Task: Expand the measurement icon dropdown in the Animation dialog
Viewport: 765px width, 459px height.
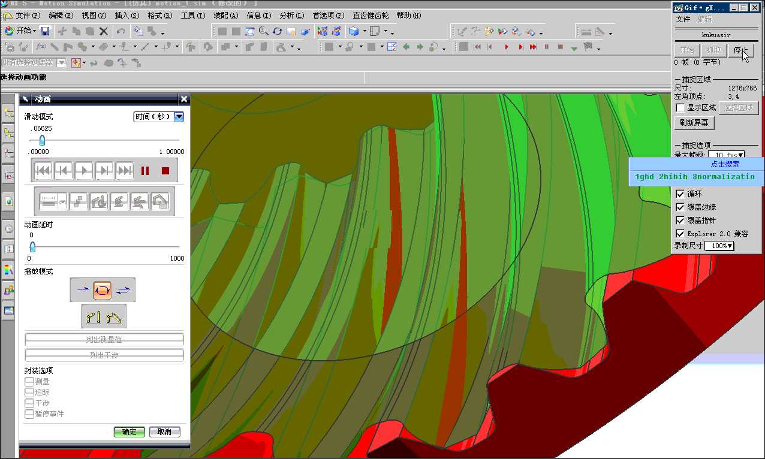Action: pos(63,202)
